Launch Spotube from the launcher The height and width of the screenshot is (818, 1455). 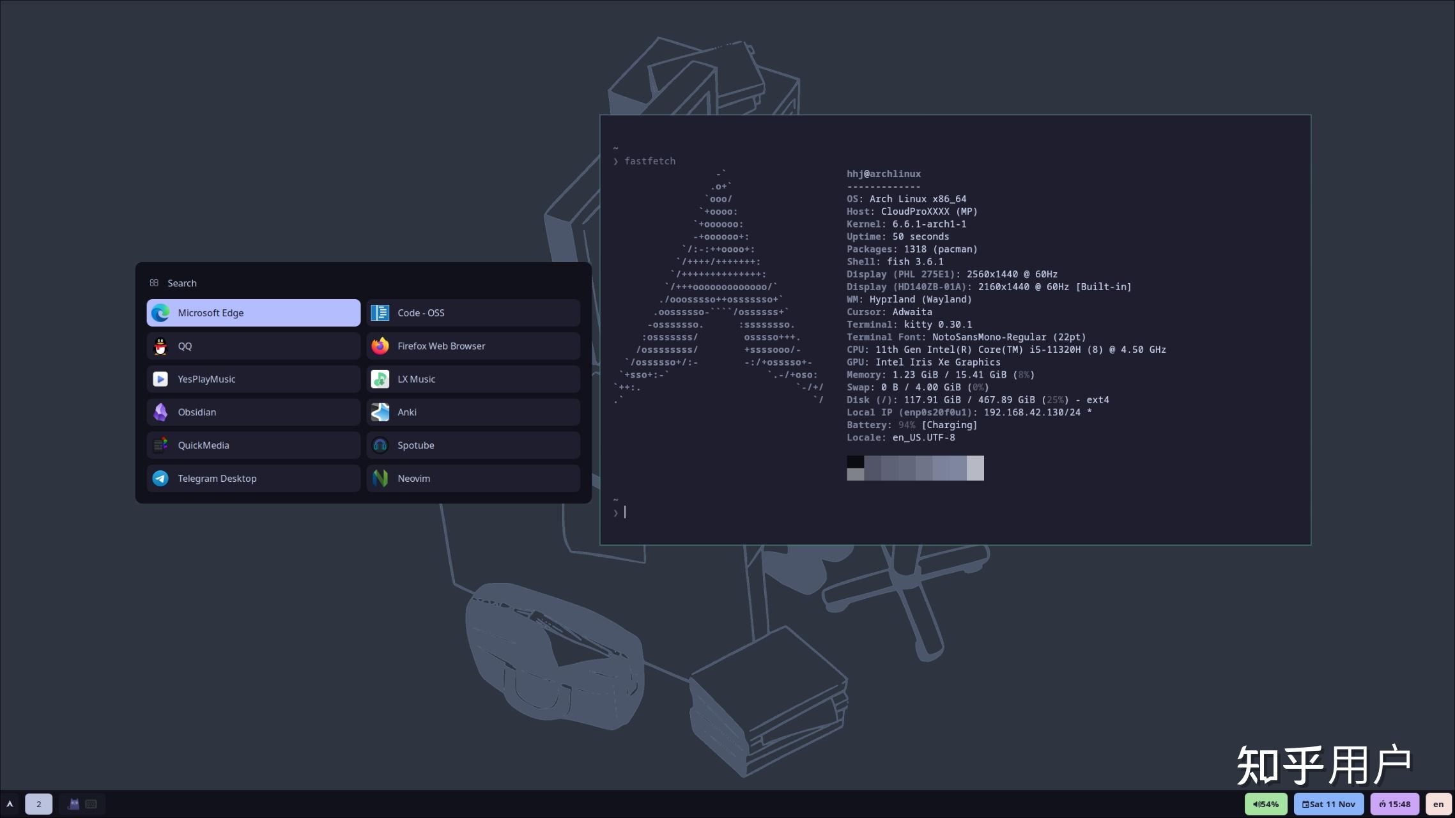tap(473, 445)
